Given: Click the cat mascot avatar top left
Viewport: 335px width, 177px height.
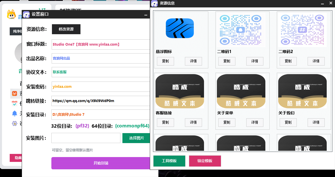Looking at the screenshot, I should tap(11, 15).
